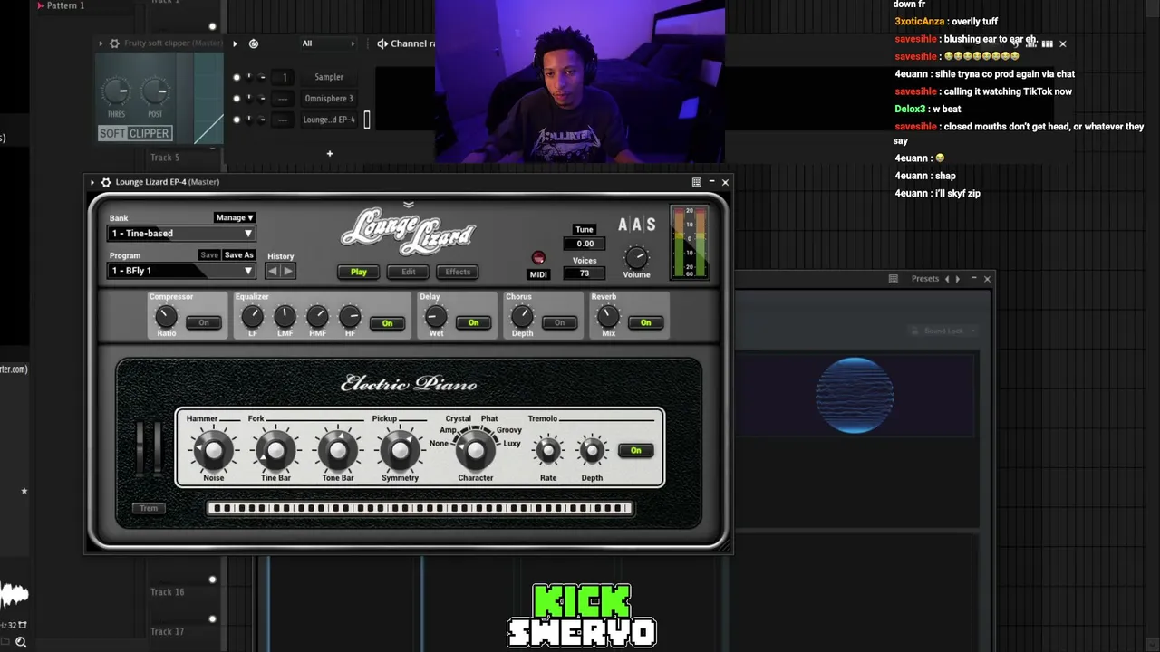This screenshot has width=1160, height=652.
Task: Select the Lounge..d EP-4 channel button
Action: [x=329, y=120]
